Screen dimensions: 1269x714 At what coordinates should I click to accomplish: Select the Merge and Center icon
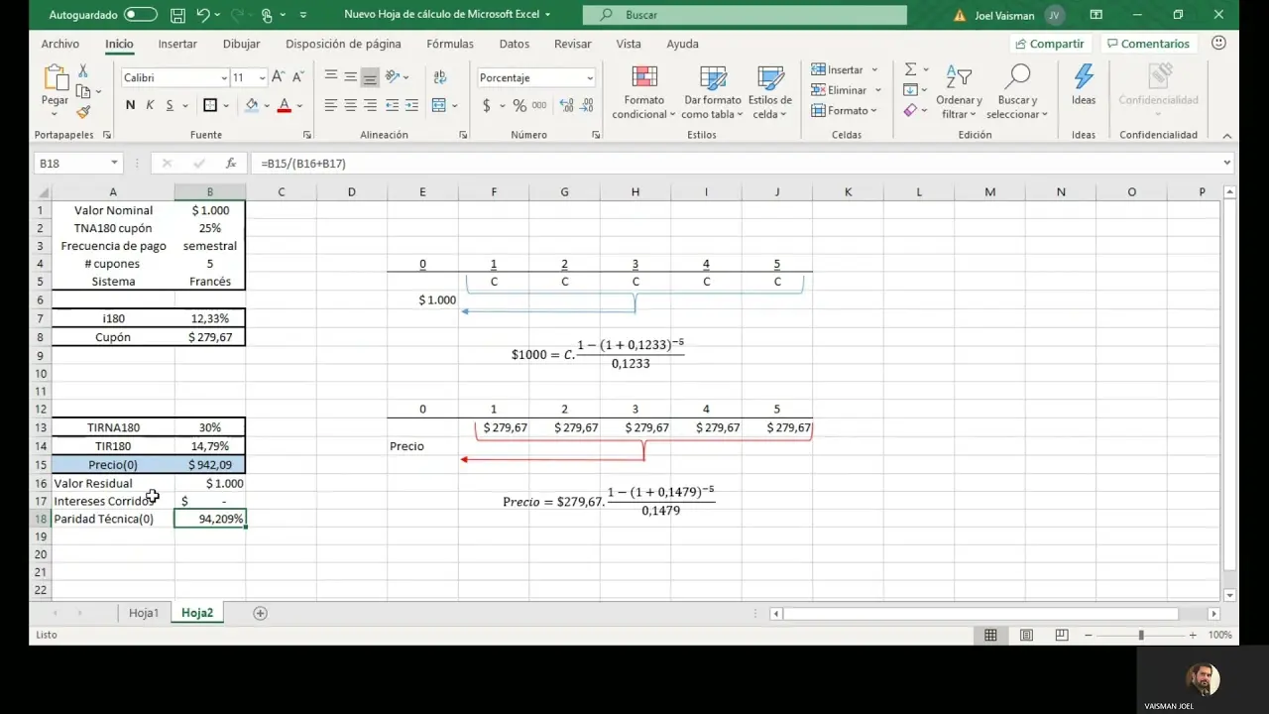coord(439,105)
